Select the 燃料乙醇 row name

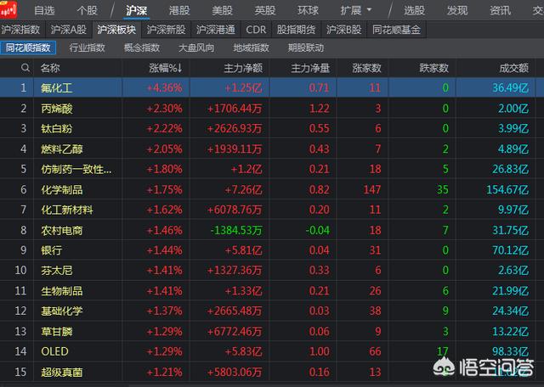tap(62, 149)
